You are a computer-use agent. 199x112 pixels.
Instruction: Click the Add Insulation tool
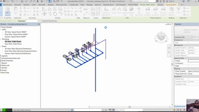click(x=148, y=11)
